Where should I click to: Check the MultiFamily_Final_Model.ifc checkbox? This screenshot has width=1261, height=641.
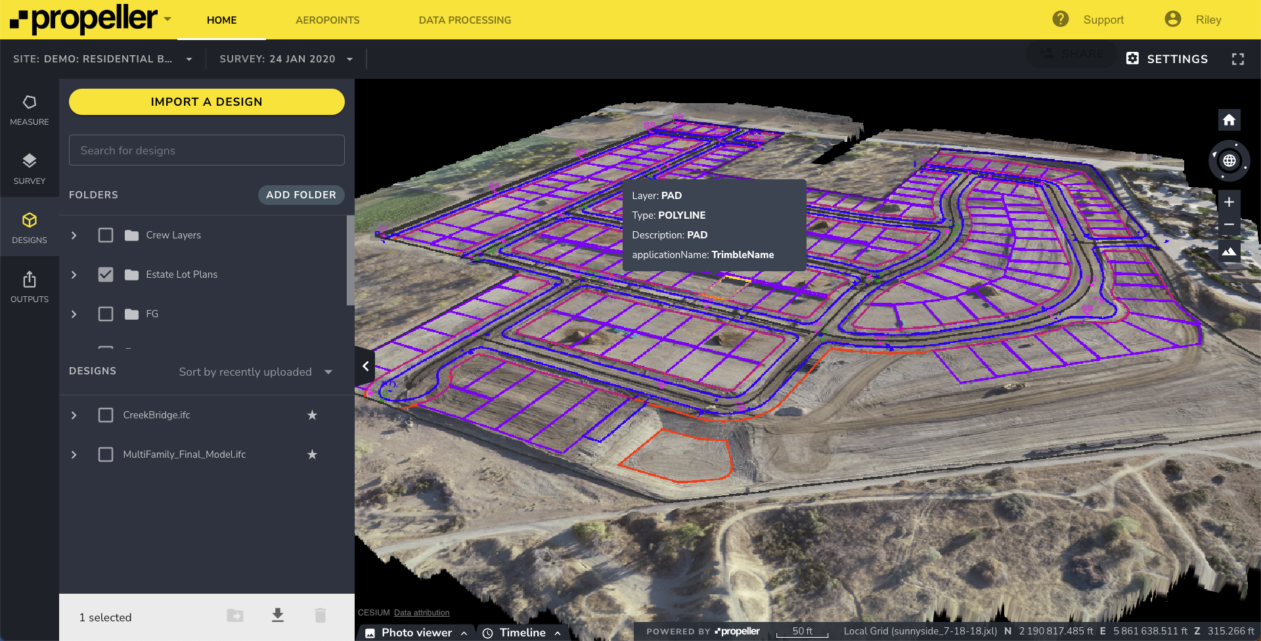pyautogui.click(x=105, y=454)
